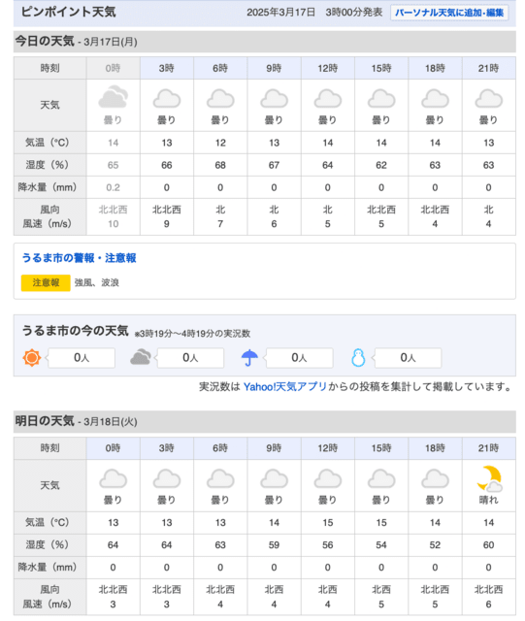Click today's greyed 0時 cloud icon
This screenshot has height=621, width=525.
point(113,97)
